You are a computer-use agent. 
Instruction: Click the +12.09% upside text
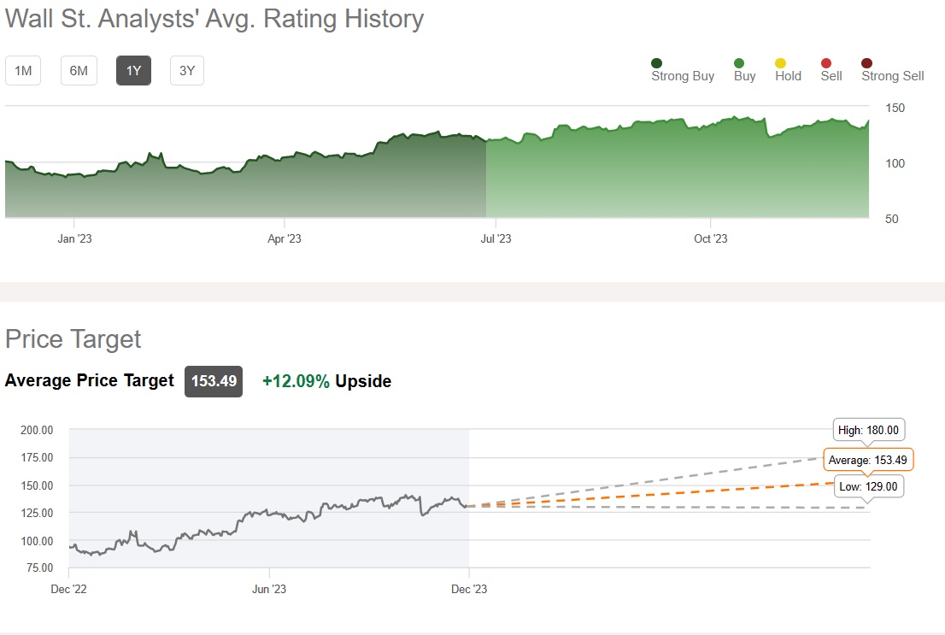[296, 381]
